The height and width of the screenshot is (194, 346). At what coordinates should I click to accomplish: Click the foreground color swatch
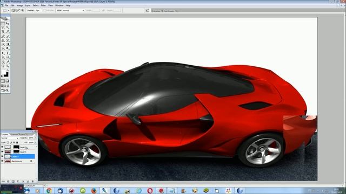point(4,72)
